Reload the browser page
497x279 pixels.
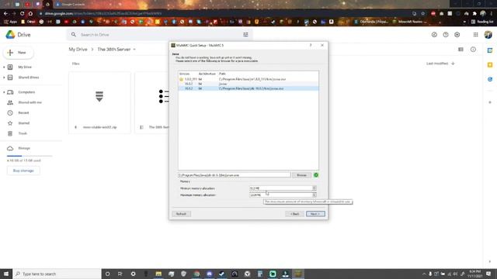pyautogui.click(x=22, y=14)
